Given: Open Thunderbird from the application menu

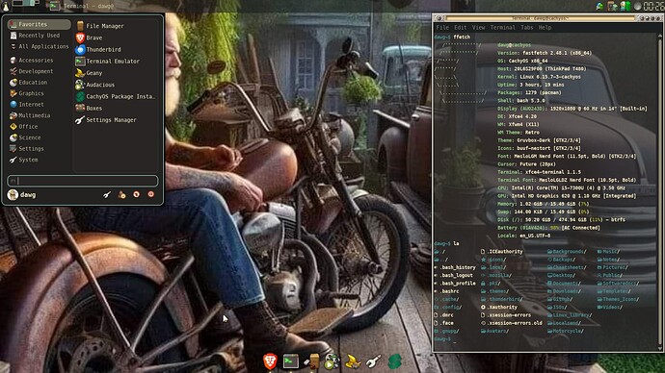Looking at the screenshot, I should click(116, 49).
